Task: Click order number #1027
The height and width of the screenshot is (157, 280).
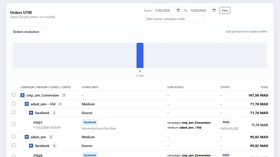Action: (38, 123)
